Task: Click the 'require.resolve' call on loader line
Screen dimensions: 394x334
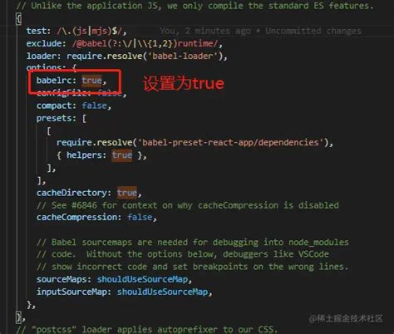Action: click(104, 56)
